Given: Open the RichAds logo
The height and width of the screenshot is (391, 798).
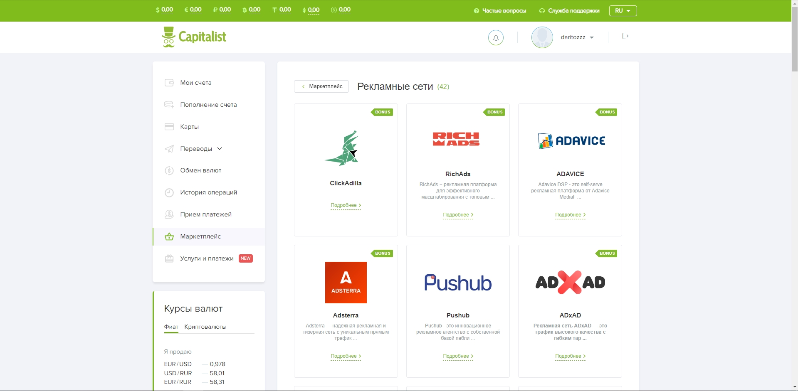Looking at the screenshot, I should tap(456, 139).
